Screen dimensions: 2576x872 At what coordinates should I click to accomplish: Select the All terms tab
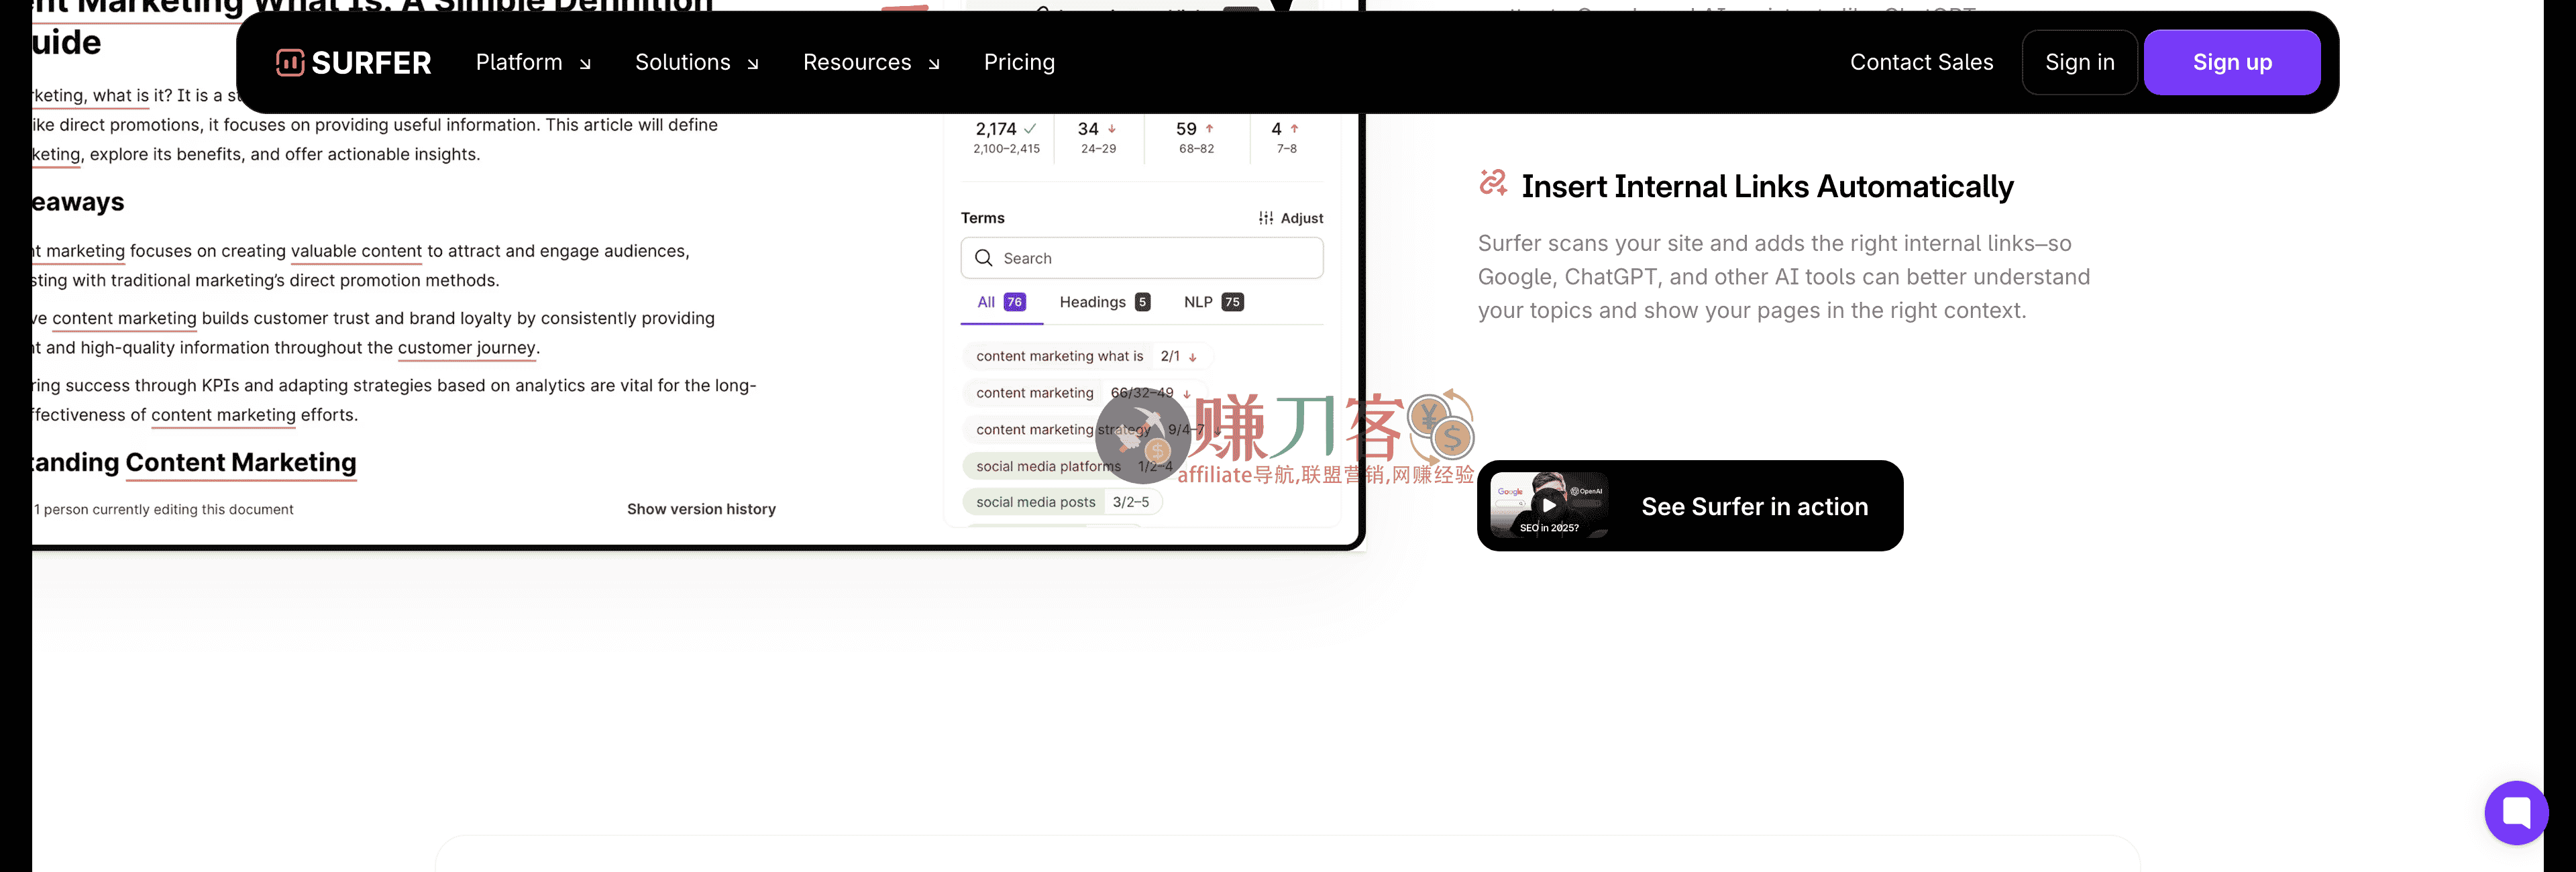click(1001, 302)
